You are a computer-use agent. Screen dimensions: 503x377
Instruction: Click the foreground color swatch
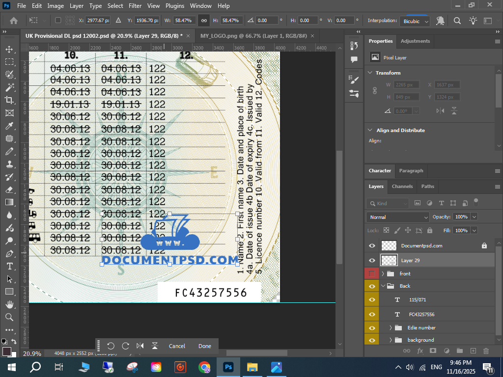point(6,351)
